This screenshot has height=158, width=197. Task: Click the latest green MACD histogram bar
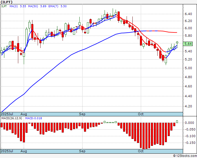[177, 122]
